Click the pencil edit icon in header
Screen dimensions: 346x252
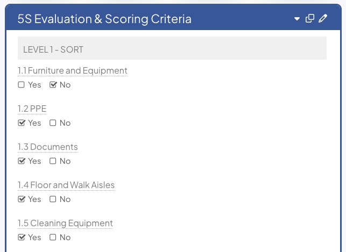(x=323, y=19)
